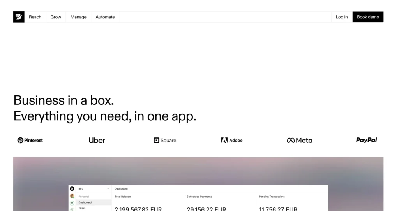Click the Dashboard header title in the preview
Viewport: 399px width, 211px height.
(121, 189)
